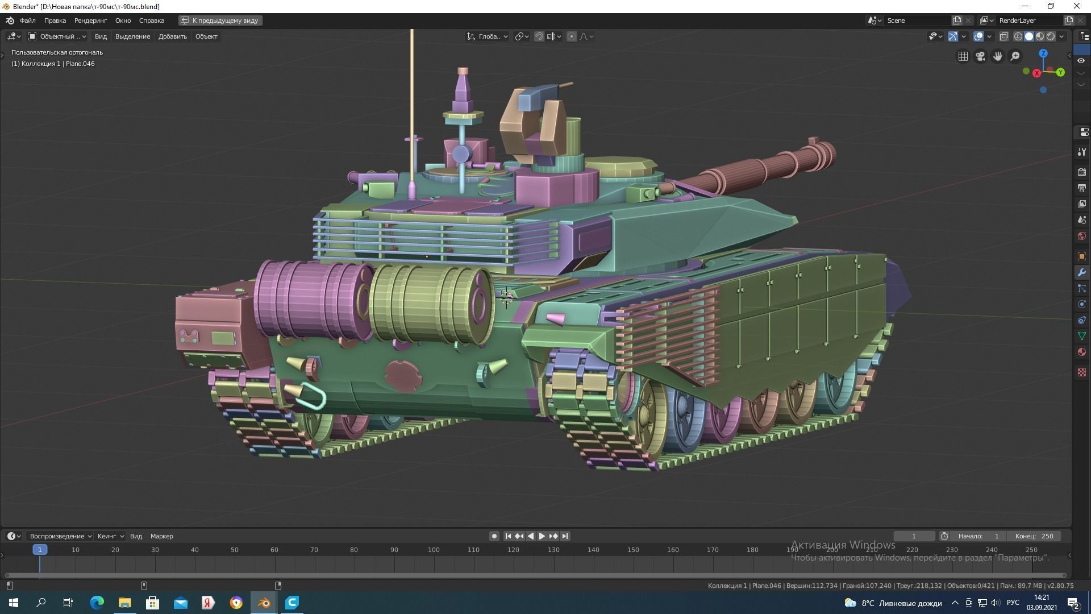Screen dimensions: 1091x614
Task: Open the Добавить menu in viewport
Action: [x=173, y=36]
